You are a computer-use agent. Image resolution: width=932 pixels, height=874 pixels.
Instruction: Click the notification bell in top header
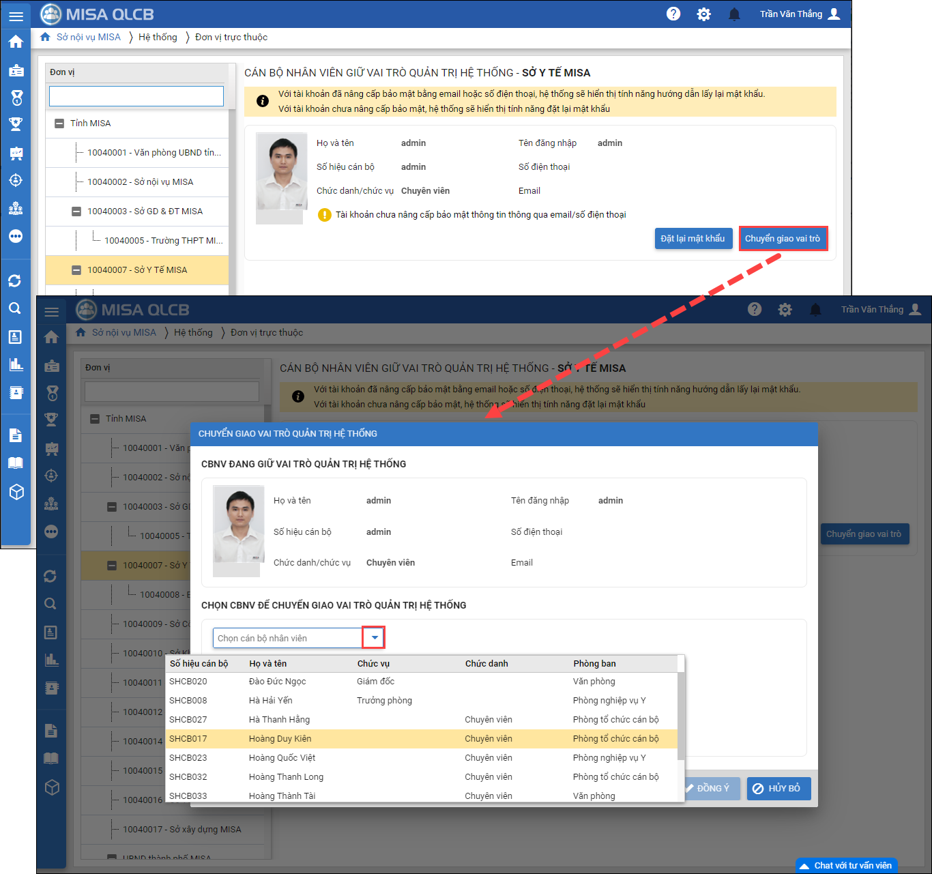[734, 14]
